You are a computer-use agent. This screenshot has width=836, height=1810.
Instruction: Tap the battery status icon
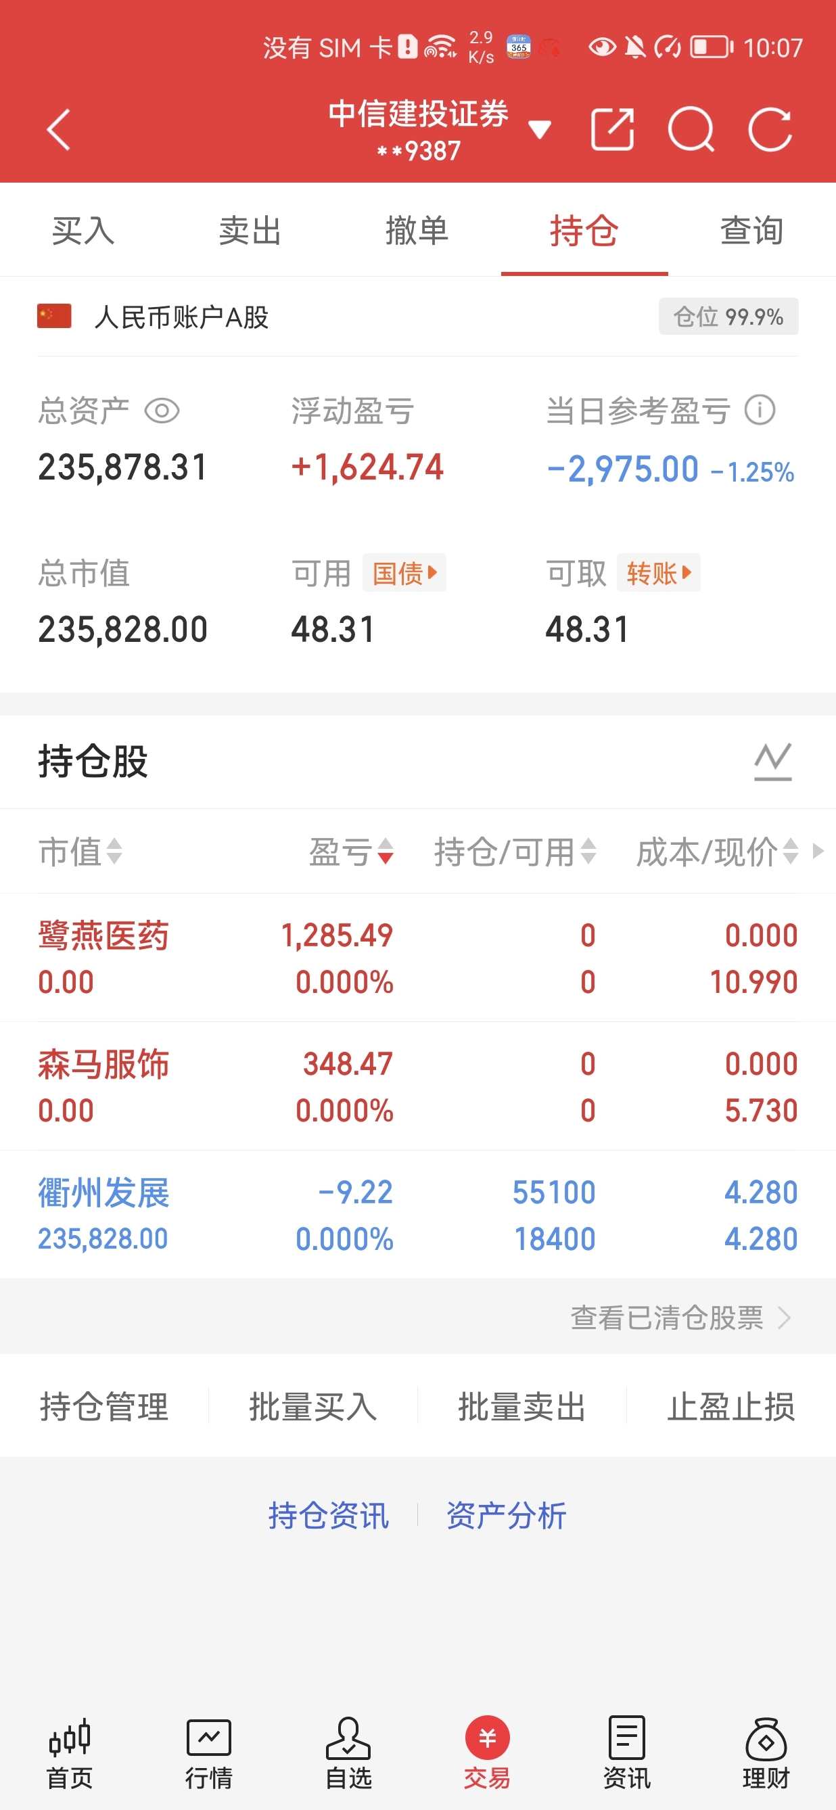coord(712,47)
